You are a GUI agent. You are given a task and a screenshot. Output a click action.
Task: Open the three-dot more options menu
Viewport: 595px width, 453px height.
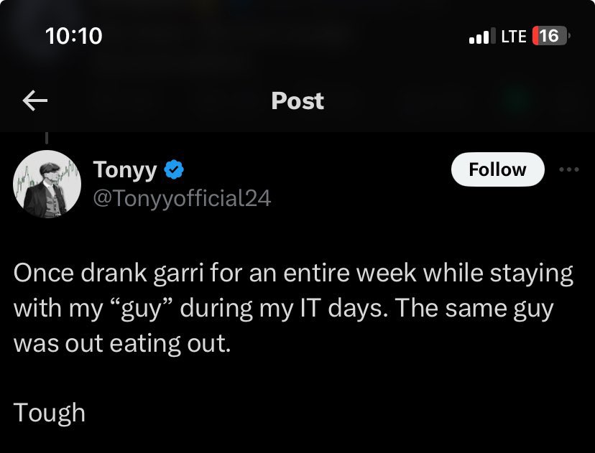(569, 169)
